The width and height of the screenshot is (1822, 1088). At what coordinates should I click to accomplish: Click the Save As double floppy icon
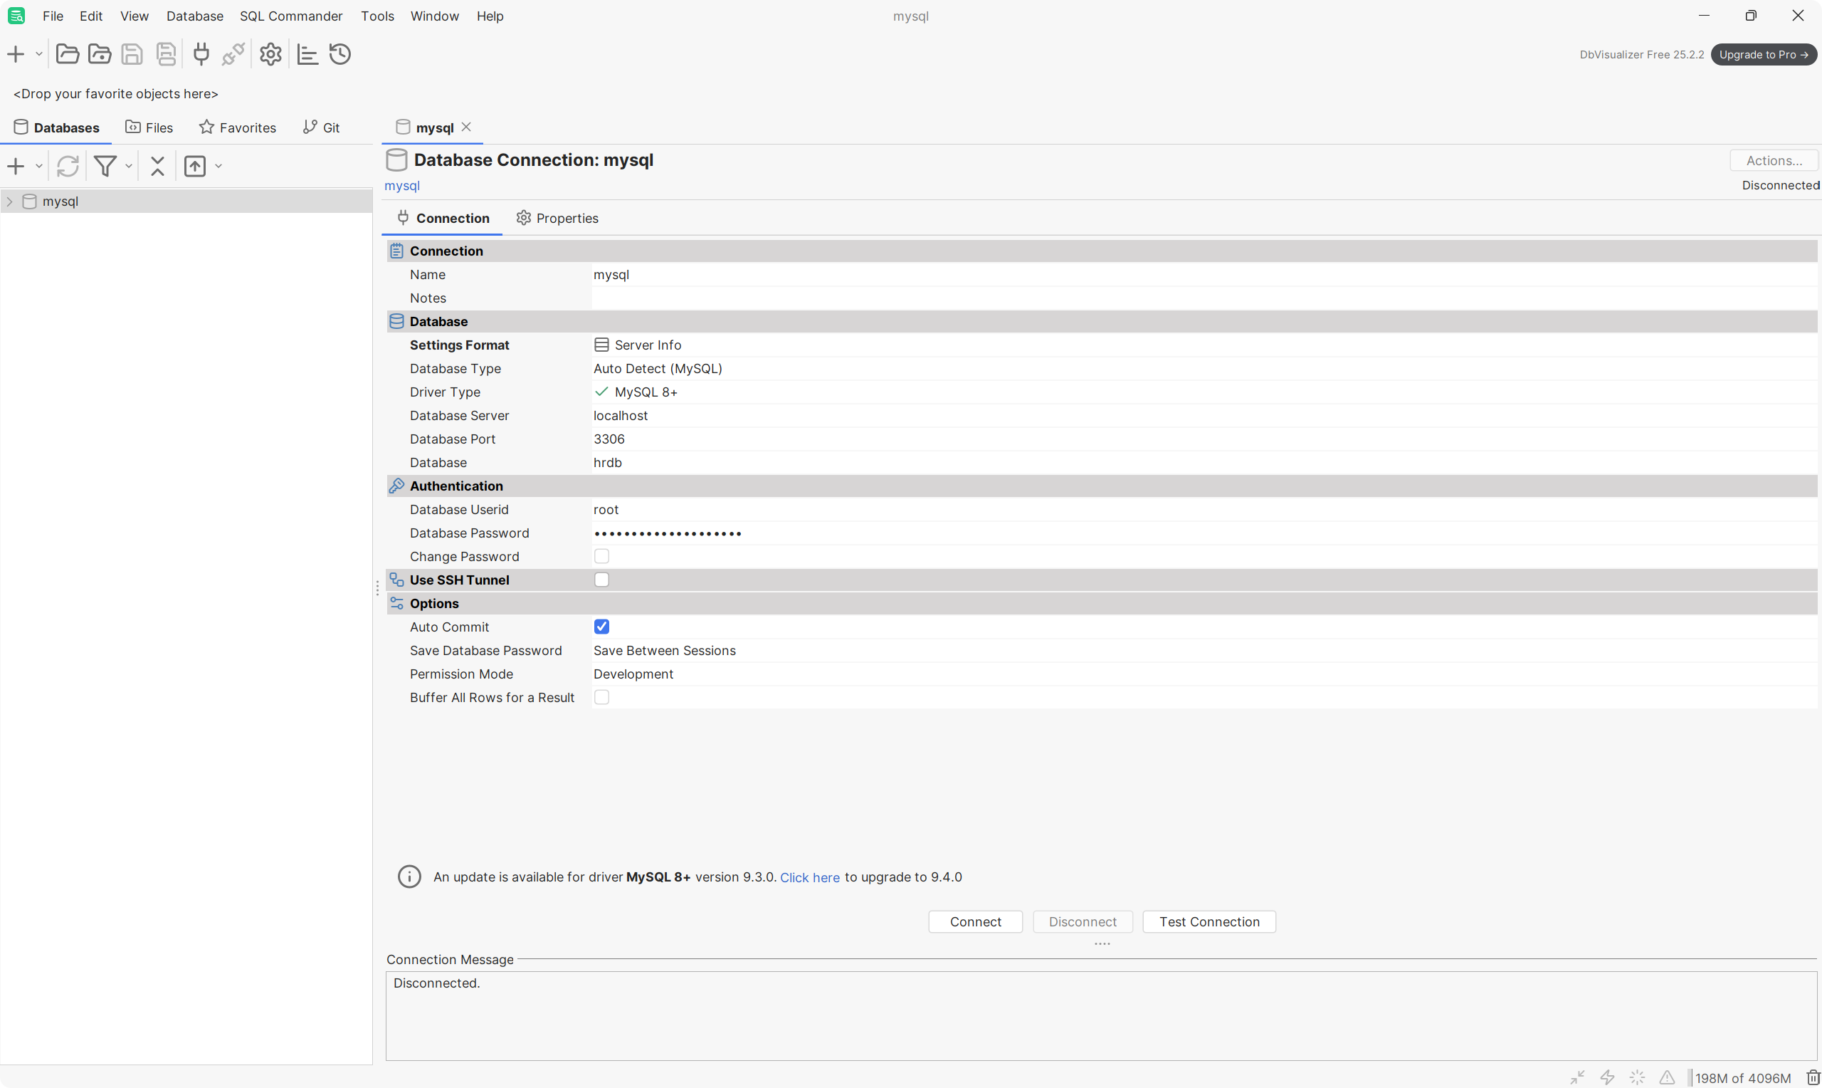[x=167, y=54]
